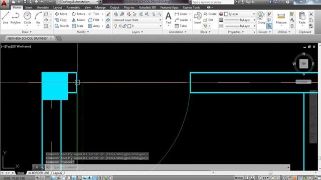Click the viewport [Top] view control
The image size is (321, 180).
[9, 46]
